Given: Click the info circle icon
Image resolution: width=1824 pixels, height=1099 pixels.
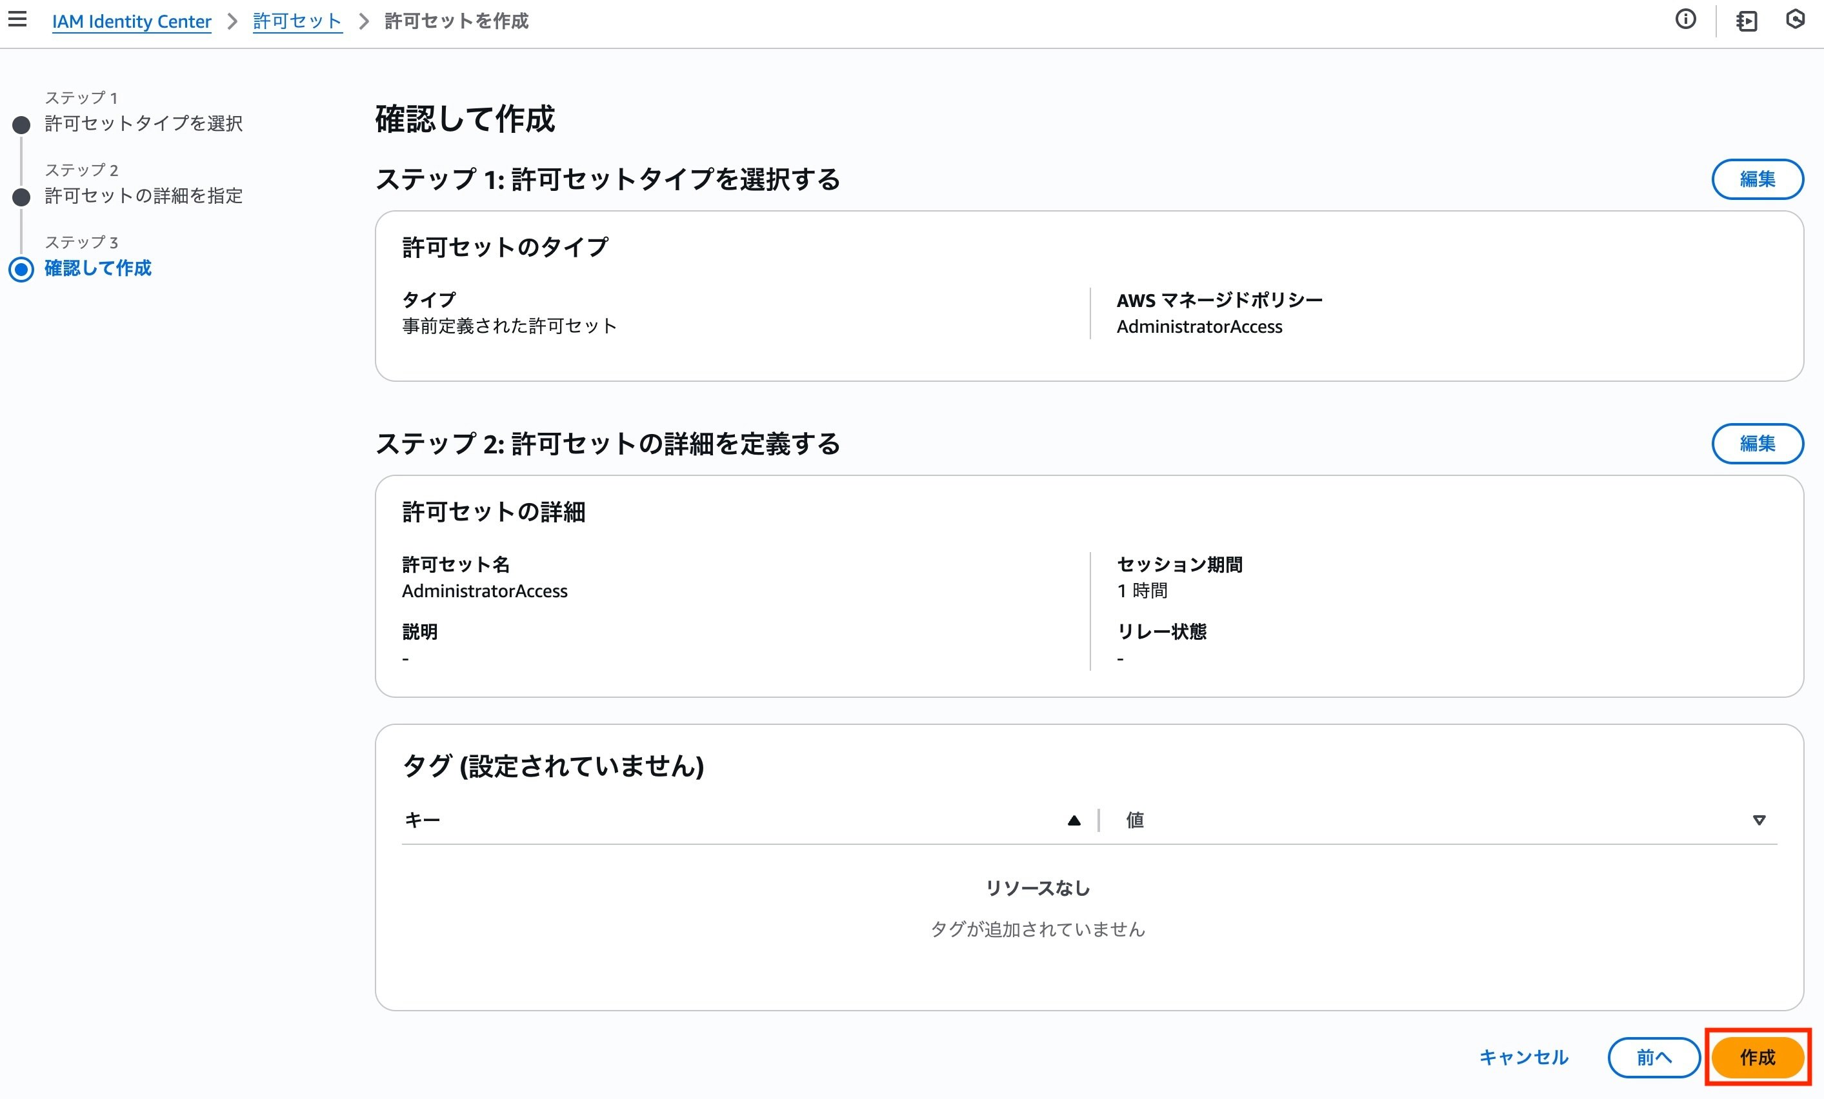Looking at the screenshot, I should point(1685,19).
